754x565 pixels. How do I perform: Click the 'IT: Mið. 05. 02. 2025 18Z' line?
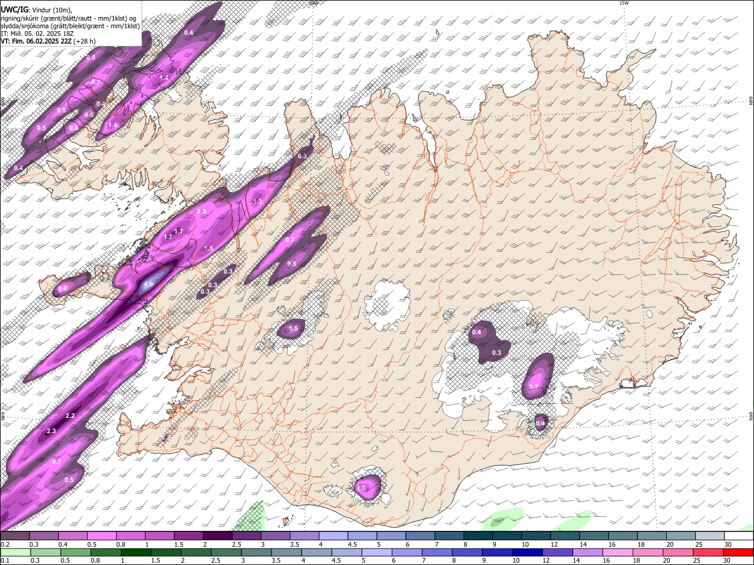[x=36, y=34]
